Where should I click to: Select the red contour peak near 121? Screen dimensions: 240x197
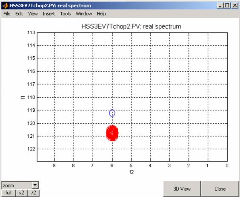pos(112,133)
